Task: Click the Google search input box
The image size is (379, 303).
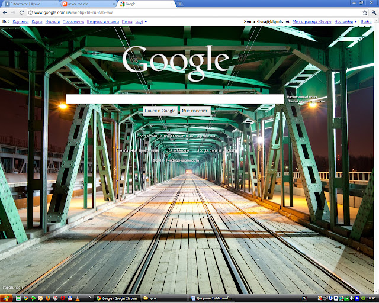Action: [x=175, y=99]
